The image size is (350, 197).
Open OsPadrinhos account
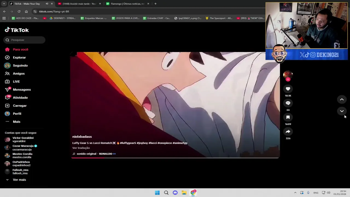[x=17, y=164]
